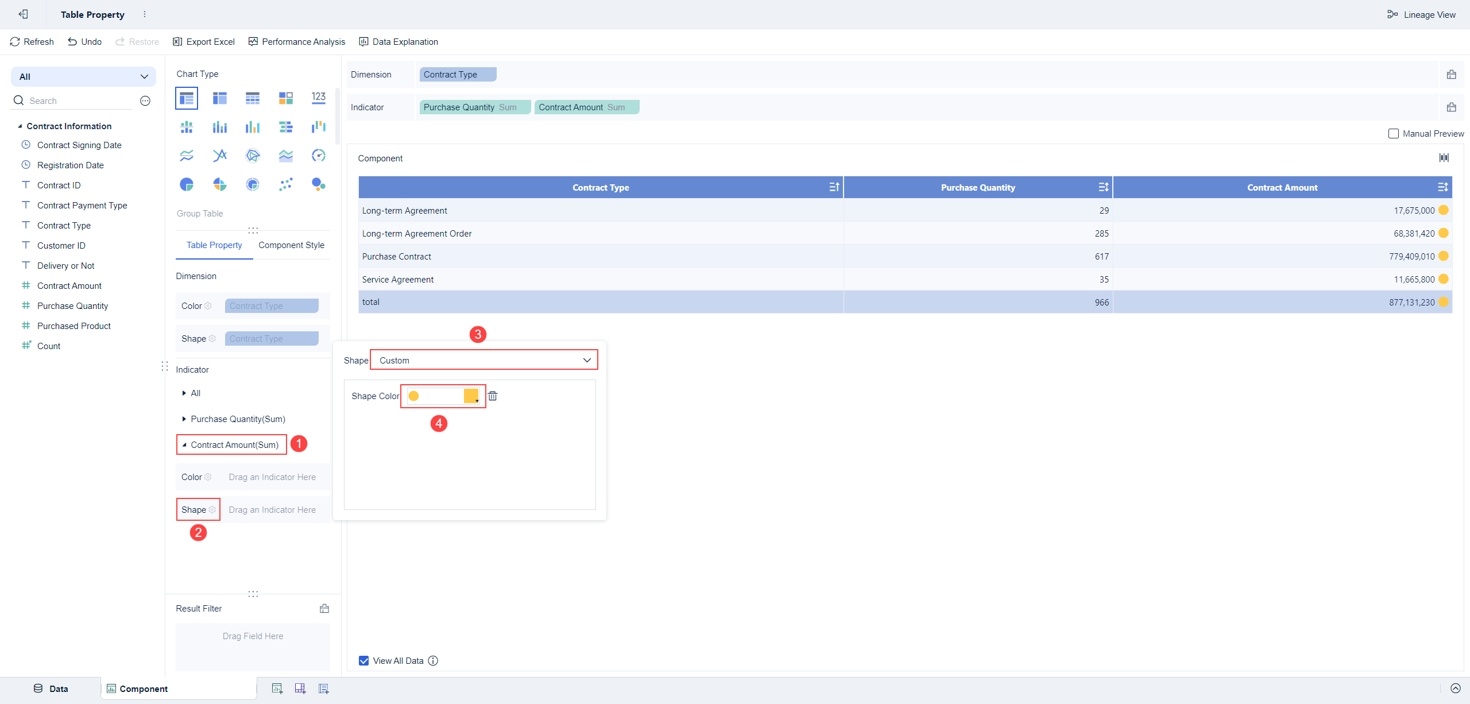Enable the Manual Preview checkbox

pyautogui.click(x=1394, y=134)
